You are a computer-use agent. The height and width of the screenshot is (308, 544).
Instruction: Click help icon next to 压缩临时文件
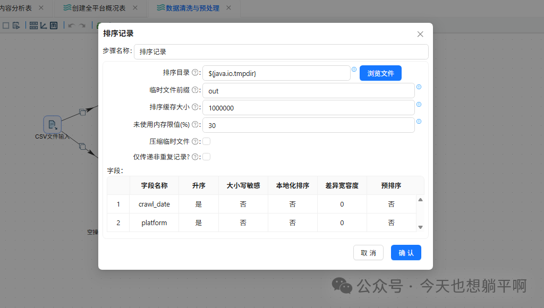195,141
